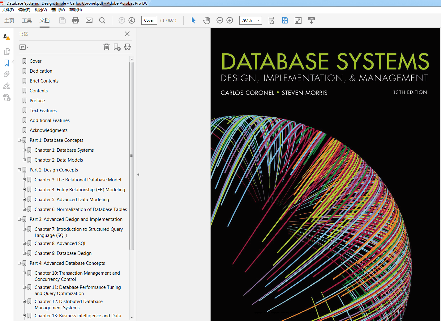Image resolution: width=441 pixels, height=321 pixels.
Task: Open the 文档 menu
Action: 44,21
